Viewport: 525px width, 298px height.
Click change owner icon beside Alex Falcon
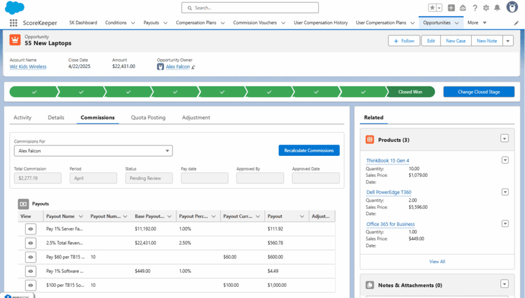click(x=193, y=67)
